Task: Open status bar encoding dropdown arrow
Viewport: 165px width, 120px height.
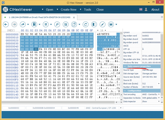Action: click(121, 108)
